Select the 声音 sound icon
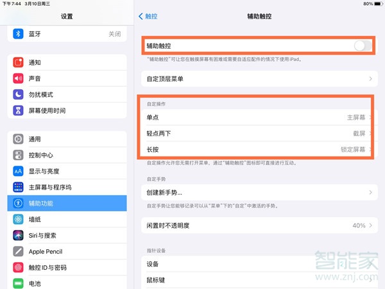The width and height of the screenshot is (385, 289). coord(18,79)
